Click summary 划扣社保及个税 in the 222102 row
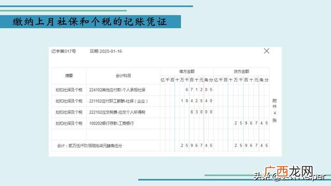This screenshot has height=186, width=331. [x=69, y=112]
